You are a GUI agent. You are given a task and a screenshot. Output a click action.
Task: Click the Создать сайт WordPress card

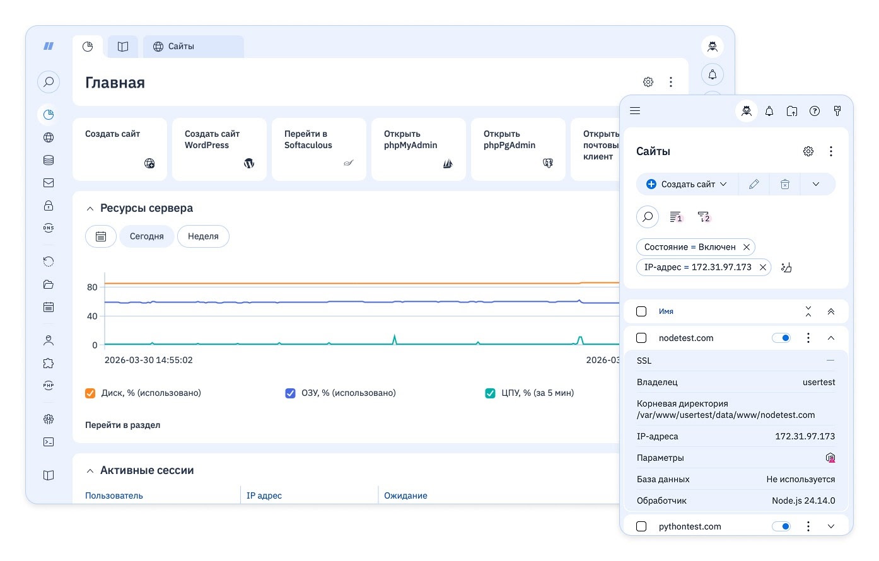click(x=219, y=149)
